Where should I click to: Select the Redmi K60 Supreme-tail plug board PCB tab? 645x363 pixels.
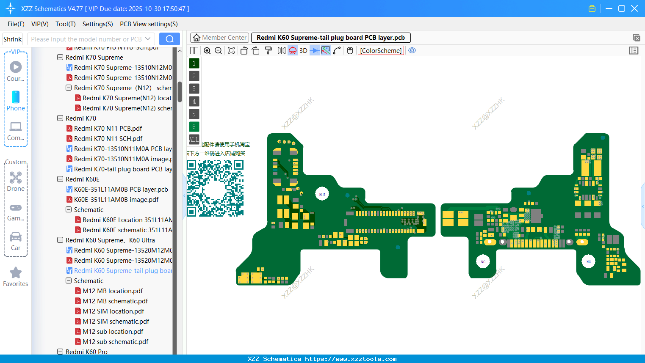point(331,38)
